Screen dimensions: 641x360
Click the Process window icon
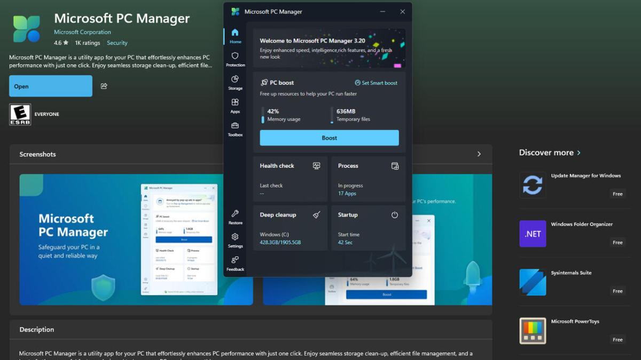pyautogui.click(x=395, y=166)
